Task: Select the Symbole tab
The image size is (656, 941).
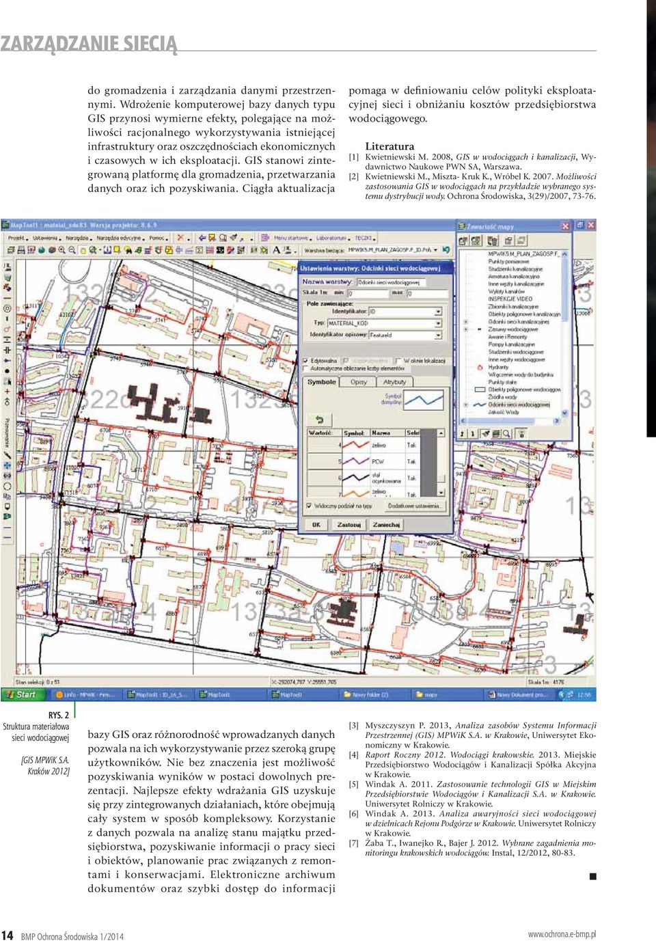Action: click(x=322, y=382)
